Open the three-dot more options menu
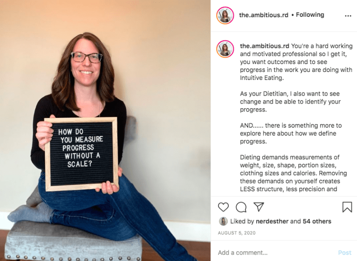The width and height of the screenshot is (357, 261). tap(348, 16)
